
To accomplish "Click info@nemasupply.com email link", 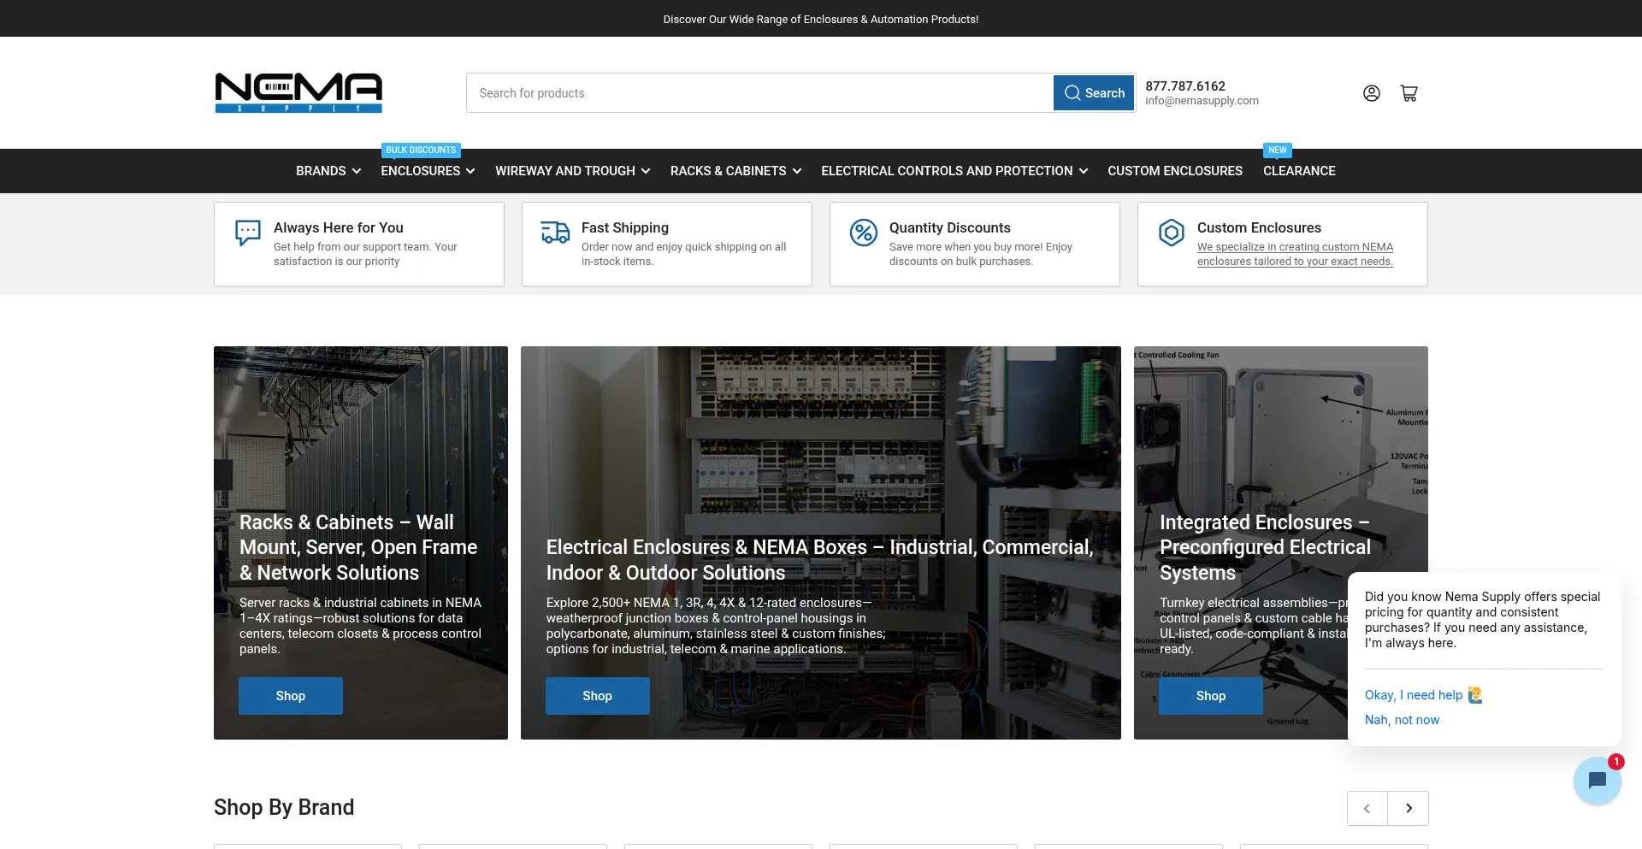I will 1202,101.
